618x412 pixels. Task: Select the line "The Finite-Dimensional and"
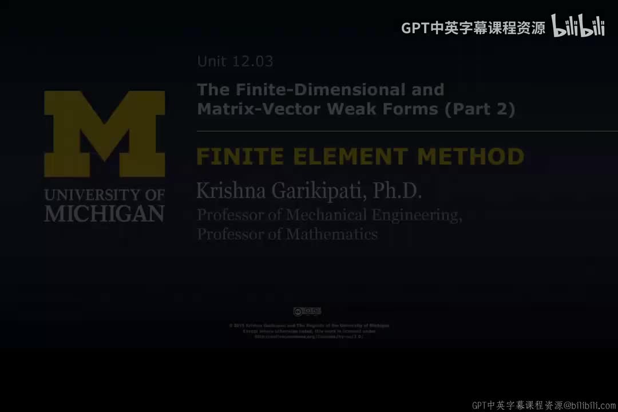320,89
